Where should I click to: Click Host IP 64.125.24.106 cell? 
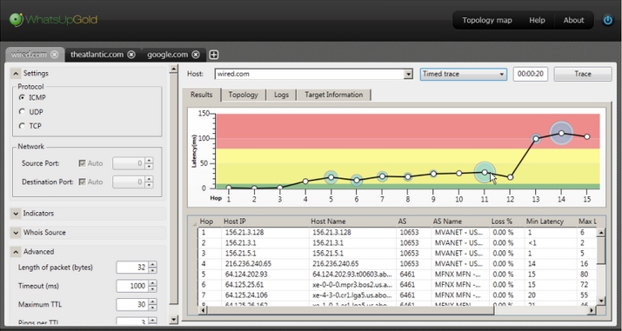[265, 295]
